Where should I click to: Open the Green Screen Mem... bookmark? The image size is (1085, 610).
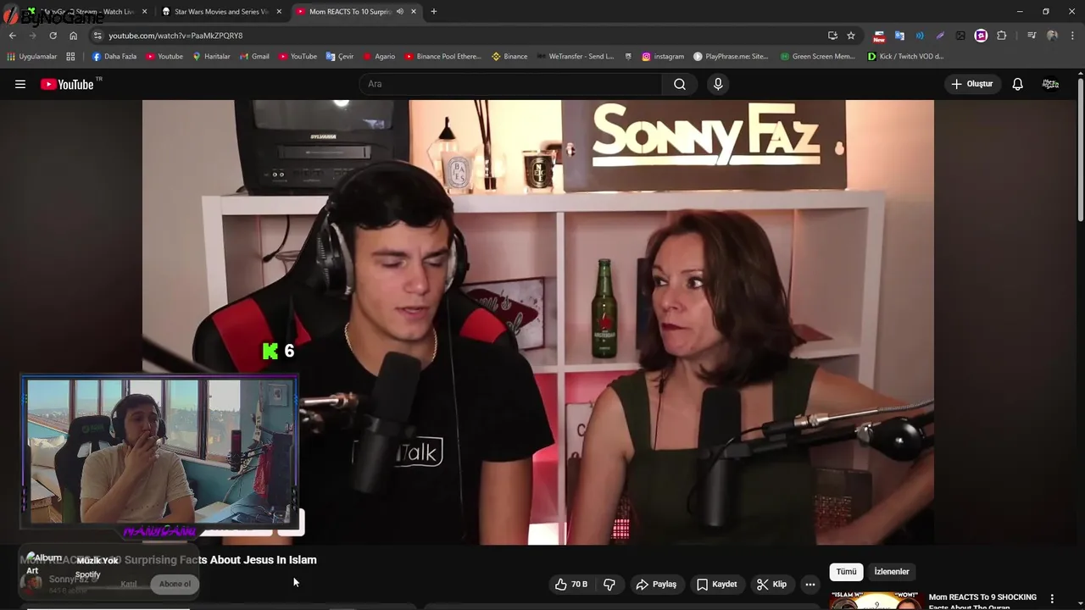818,57
